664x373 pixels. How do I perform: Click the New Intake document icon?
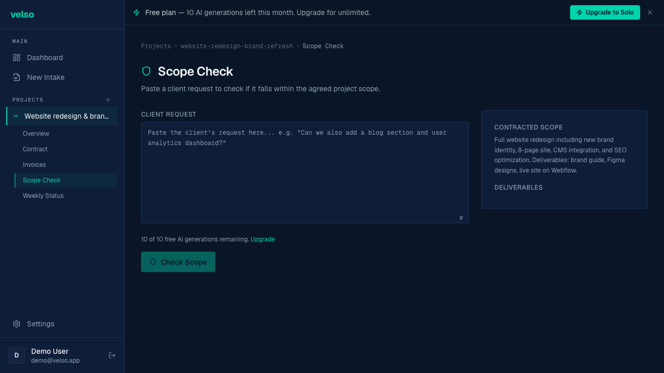pyautogui.click(x=17, y=77)
